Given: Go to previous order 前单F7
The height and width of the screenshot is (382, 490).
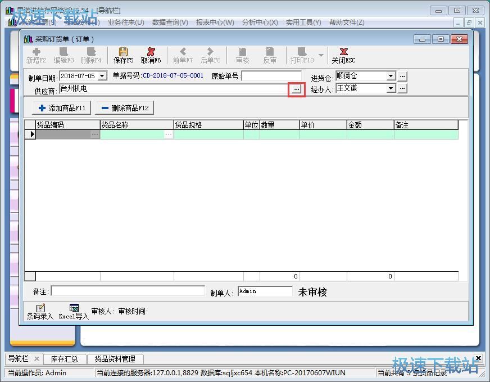Looking at the screenshot, I should point(183,56).
